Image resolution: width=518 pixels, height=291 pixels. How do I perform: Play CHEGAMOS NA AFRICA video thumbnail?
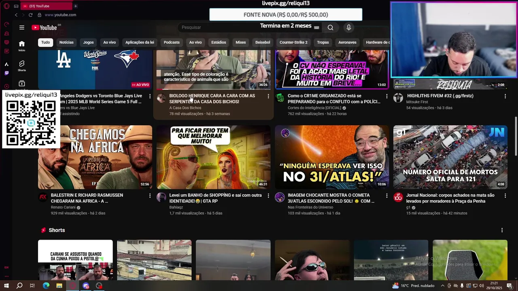pyautogui.click(x=95, y=157)
